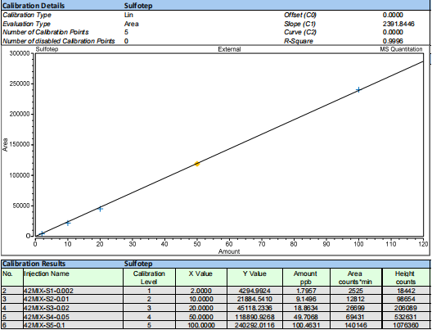The image size is (432, 330).
Task: Select the blue cross point at amount 20
Action: [101, 209]
